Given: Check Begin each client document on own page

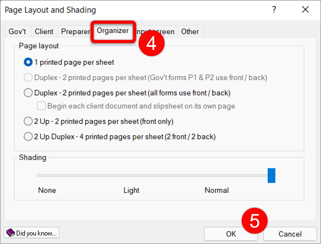Looking at the screenshot, I should click(42, 106).
